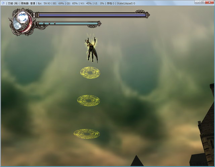The width and height of the screenshot is (215, 167).
Task: Click the cyan segmented energy bar
Action: point(68,24)
